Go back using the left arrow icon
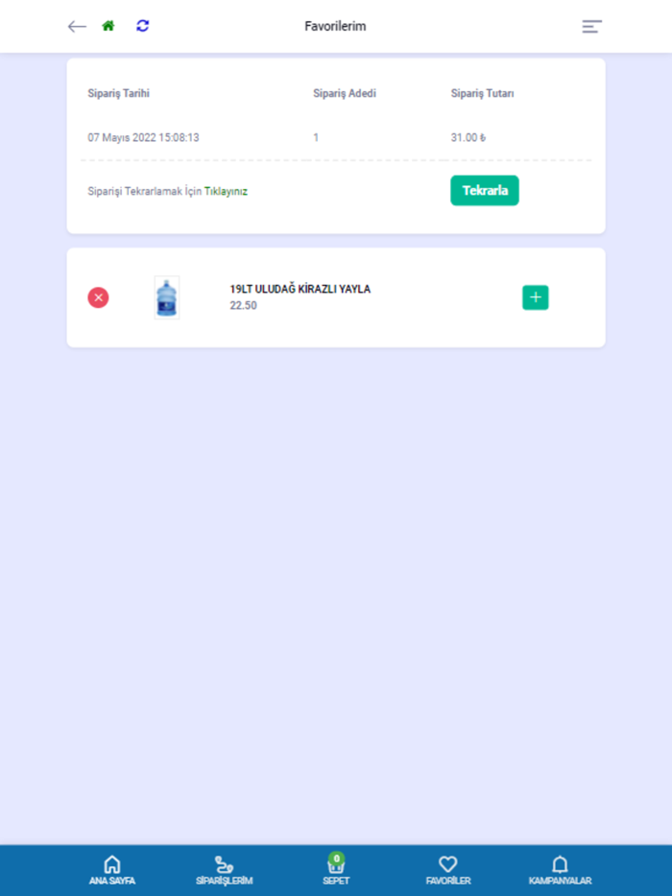 click(x=77, y=26)
